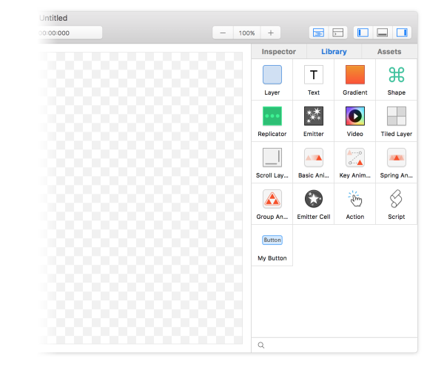The height and width of the screenshot is (375, 444).
Task: Pick the Text element icon
Action: click(314, 75)
